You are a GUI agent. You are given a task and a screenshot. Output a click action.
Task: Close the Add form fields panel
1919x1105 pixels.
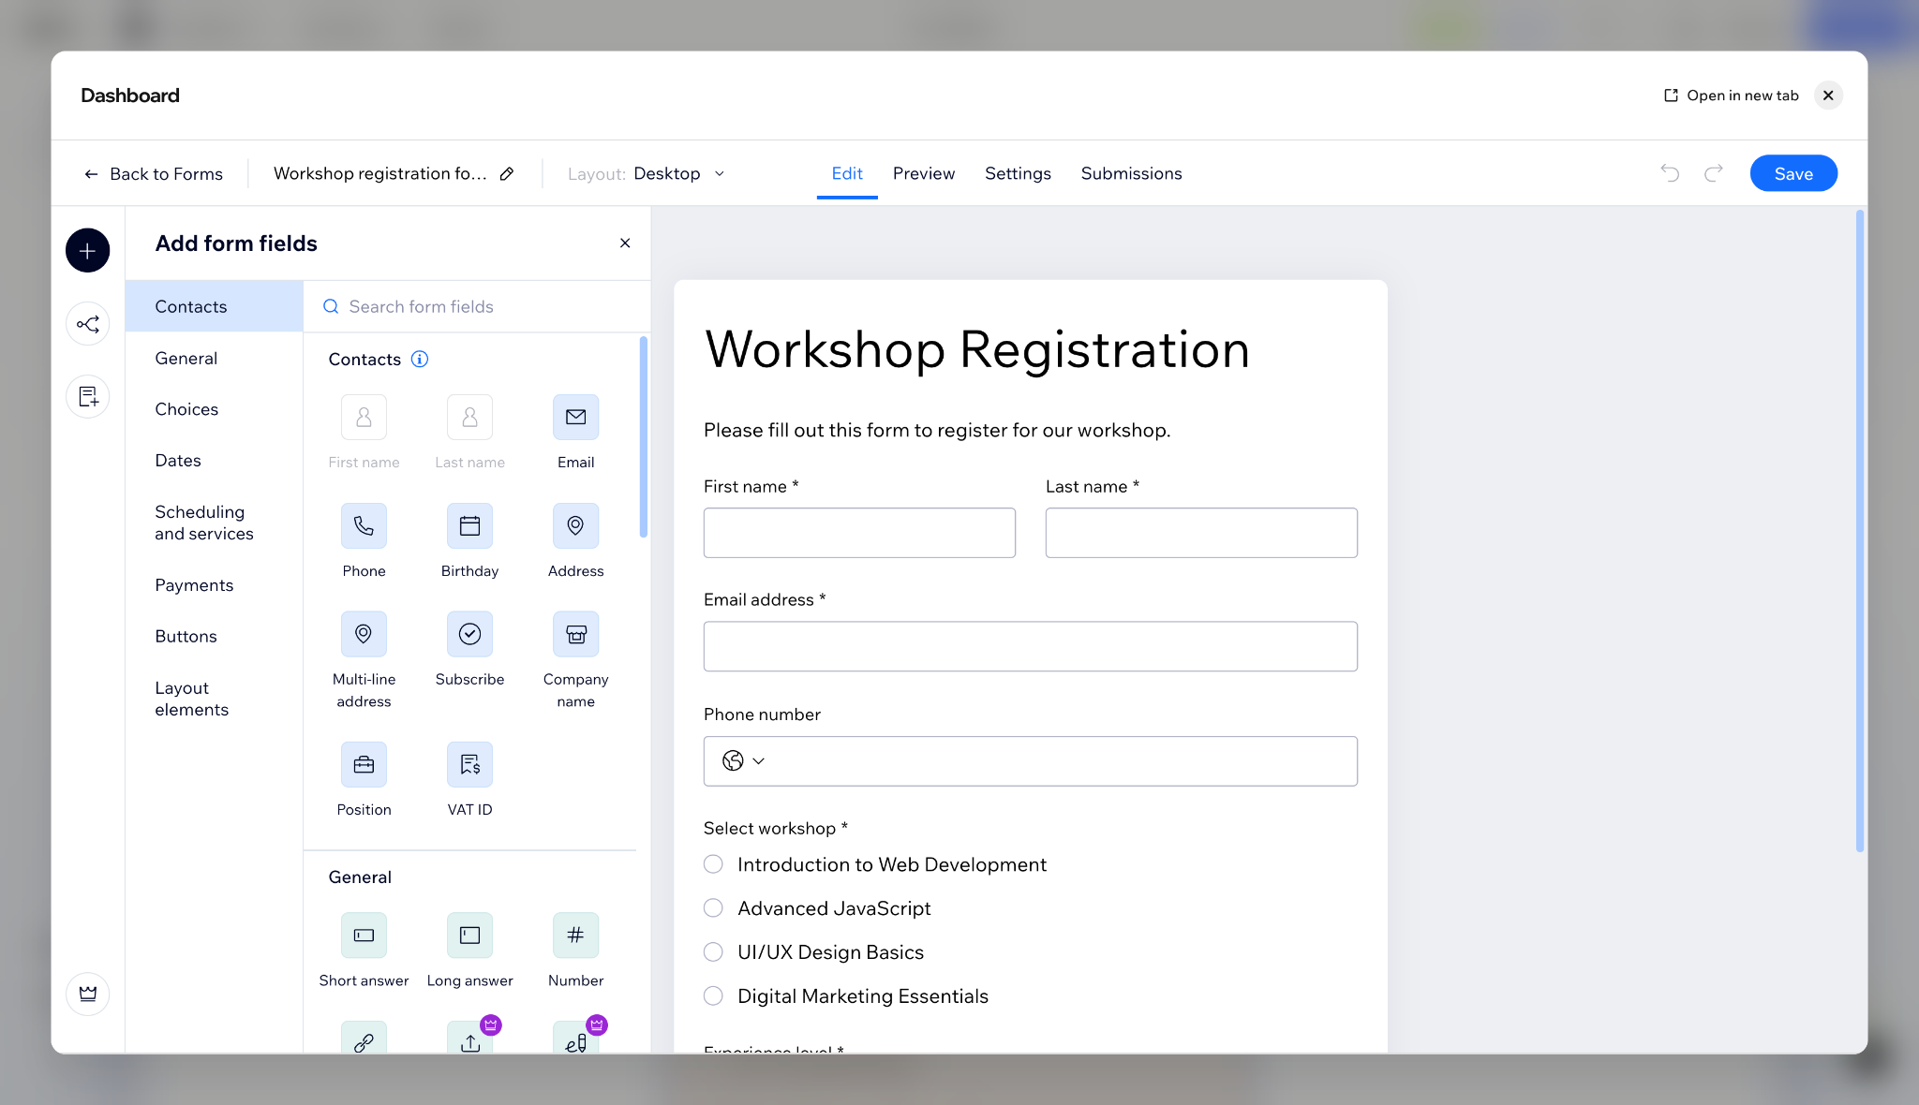pos(625,243)
